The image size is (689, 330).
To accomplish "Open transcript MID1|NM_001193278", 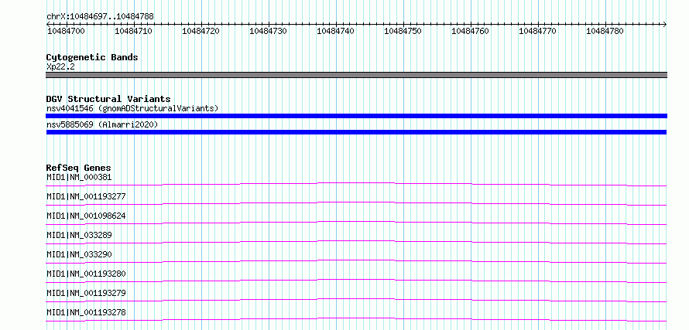I will coord(86,312).
